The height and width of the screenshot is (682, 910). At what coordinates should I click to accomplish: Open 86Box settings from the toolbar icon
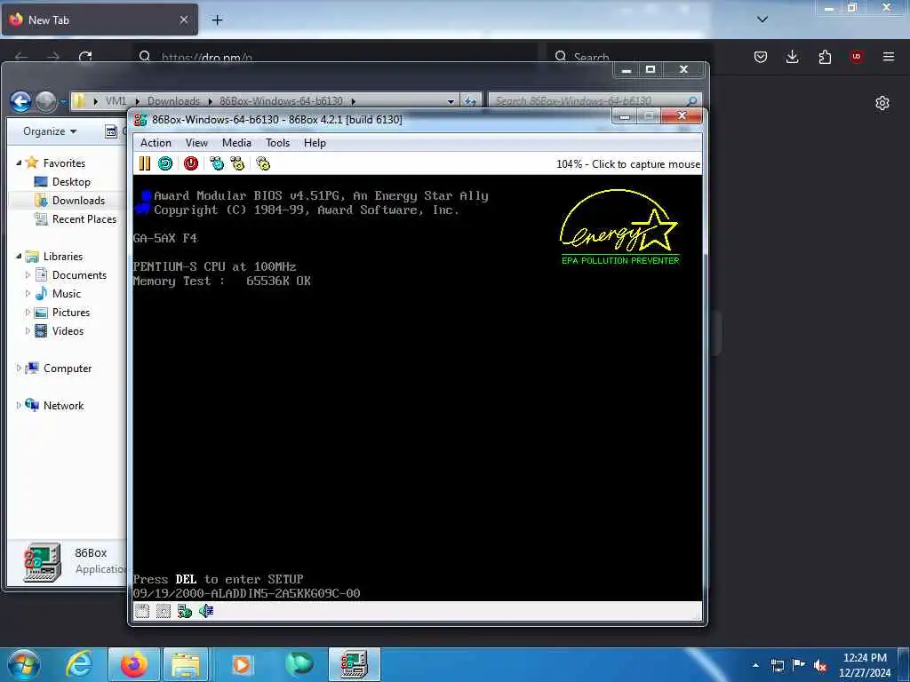(263, 163)
